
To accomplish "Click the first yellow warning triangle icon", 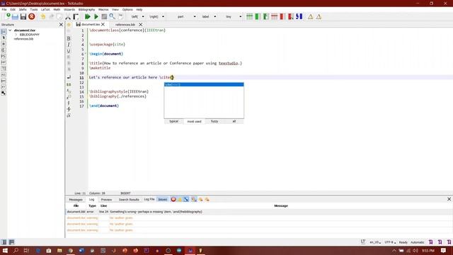I will click(310, 17).
